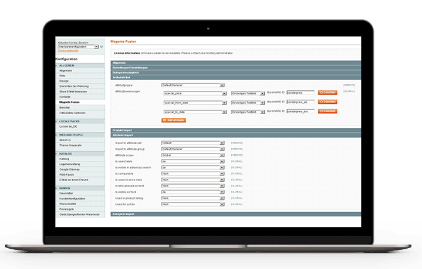The image size is (422, 269).
Task: Open the About Us sidebar entry
Action: click(x=65, y=140)
